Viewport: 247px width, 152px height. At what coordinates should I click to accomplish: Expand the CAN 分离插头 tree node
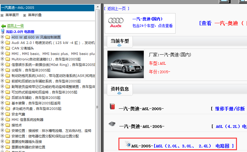click(x=2, y=48)
